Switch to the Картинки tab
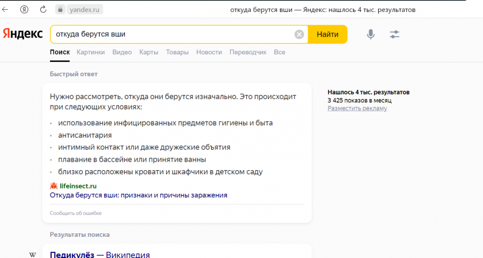 tap(91, 52)
